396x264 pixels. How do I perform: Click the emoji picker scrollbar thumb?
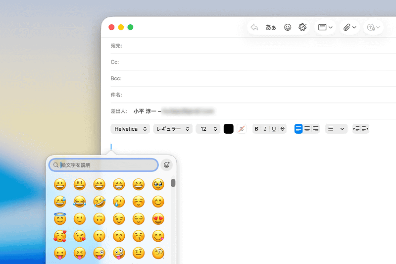coord(173,183)
